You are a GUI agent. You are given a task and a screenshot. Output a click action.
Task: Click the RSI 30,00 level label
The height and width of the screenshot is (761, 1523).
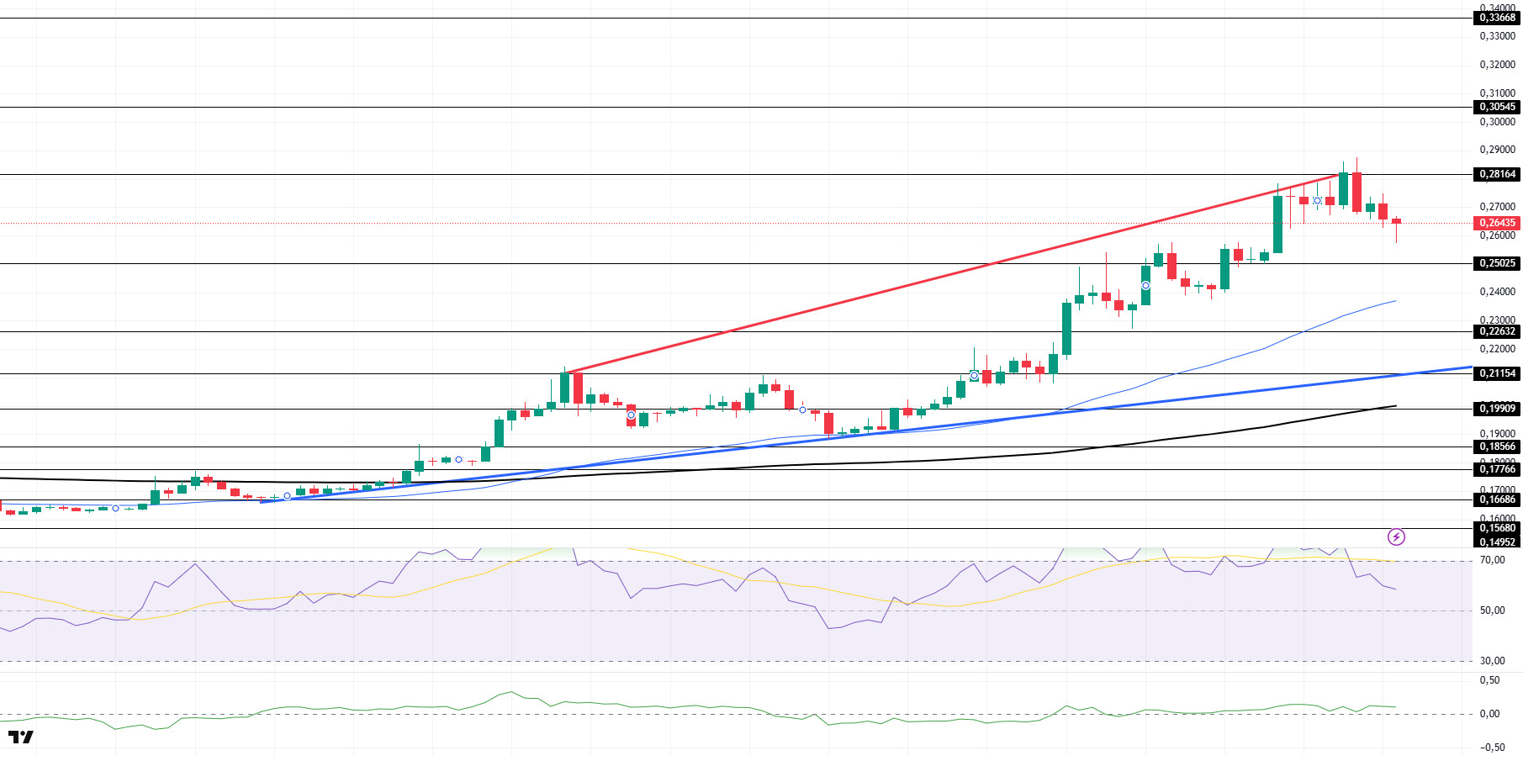[1493, 661]
